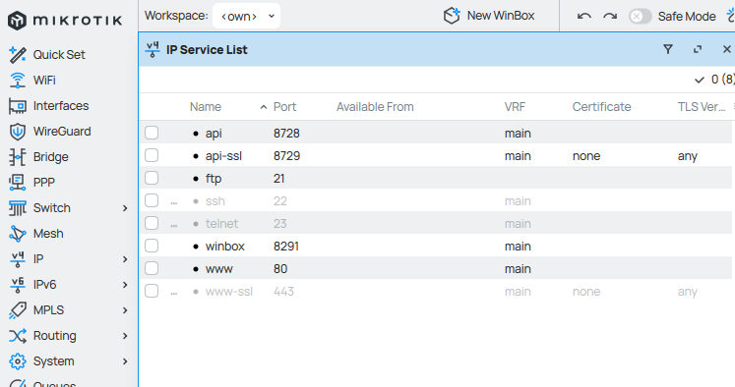This screenshot has height=387, width=735.
Task: Check the api-ssl service row checkbox
Action: [x=152, y=155]
